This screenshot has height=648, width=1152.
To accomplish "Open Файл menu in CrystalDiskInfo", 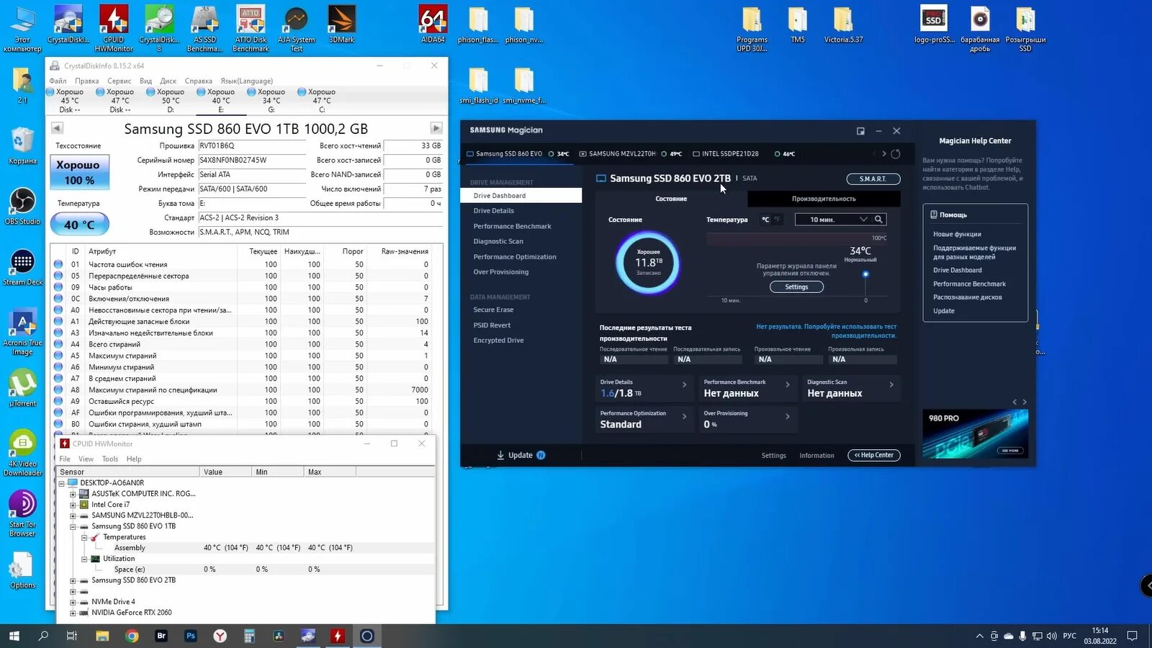I will tap(58, 81).
